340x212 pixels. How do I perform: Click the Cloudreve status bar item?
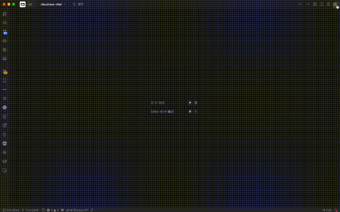pyautogui.click(x=11, y=210)
